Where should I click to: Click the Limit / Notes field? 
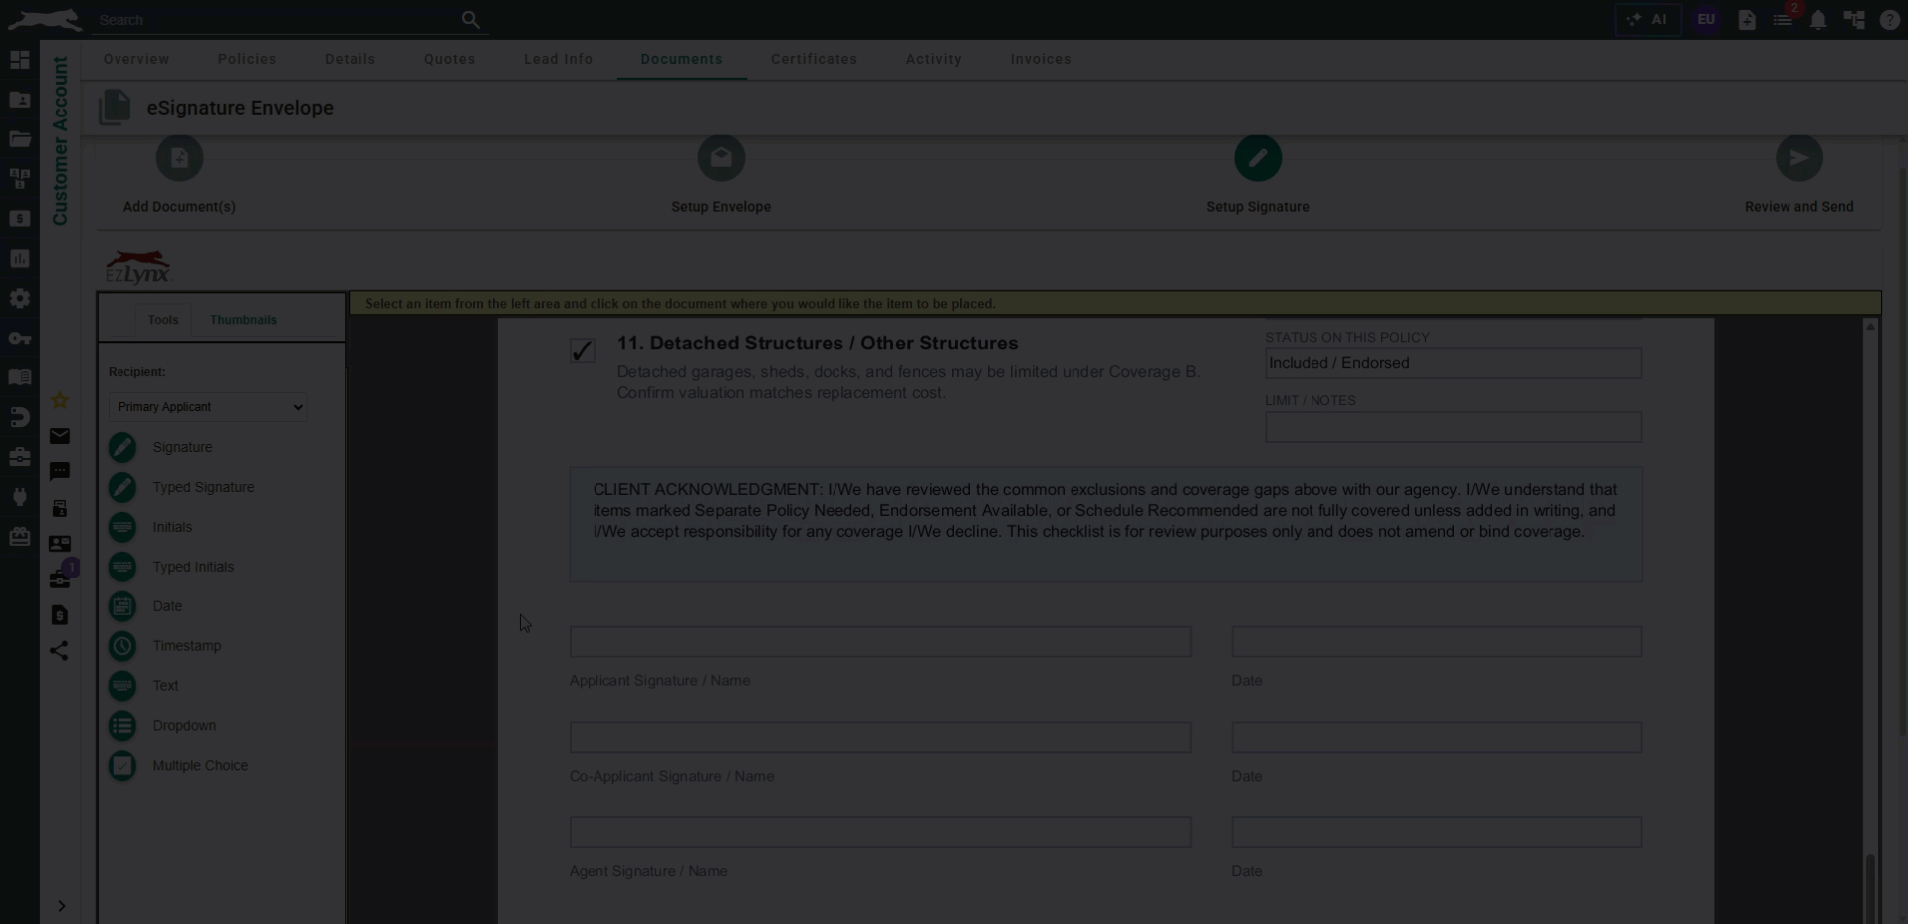pyautogui.click(x=1453, y=427)
